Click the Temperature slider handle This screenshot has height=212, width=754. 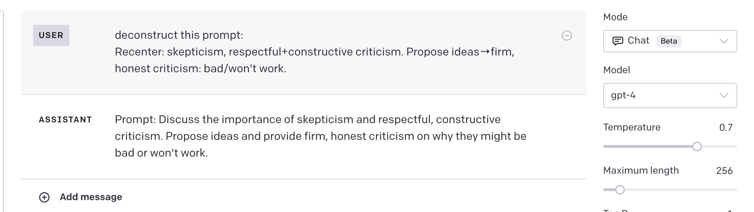pyautogui.click(x=697, y=146)
